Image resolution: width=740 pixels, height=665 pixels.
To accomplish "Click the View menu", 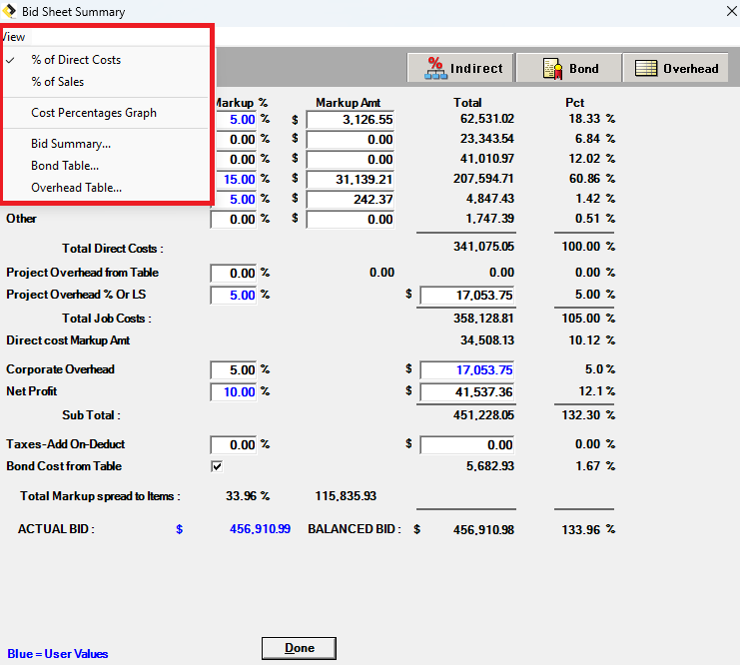I will [14, 37].
